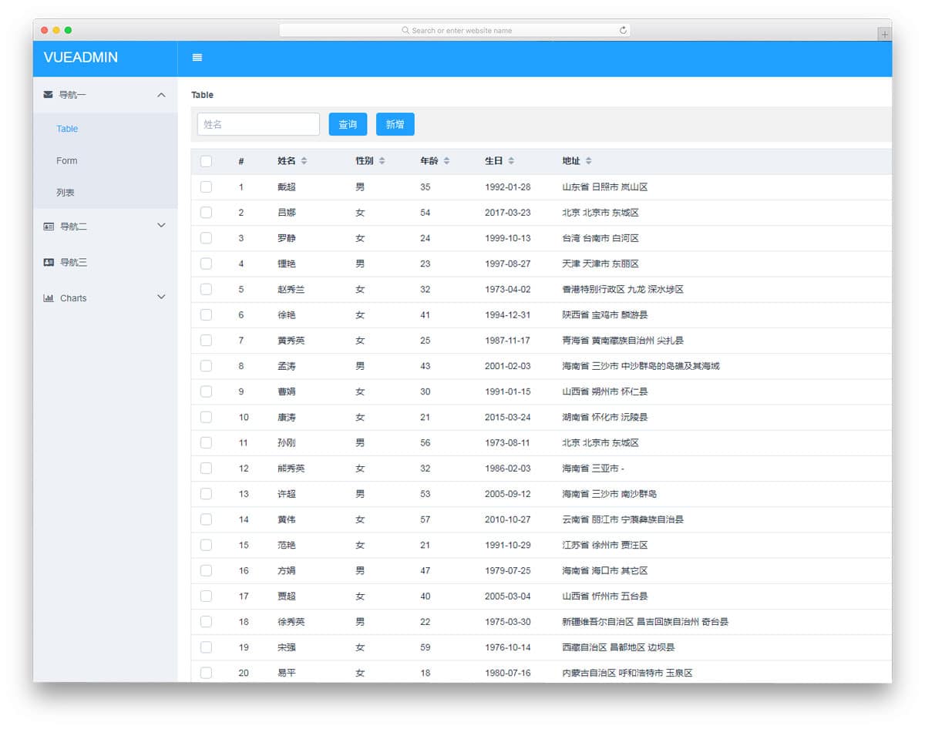Expand the 导航二 navigation section
Image resolution: width=925 pixels, height=729 pixels.
coord(104,226)
